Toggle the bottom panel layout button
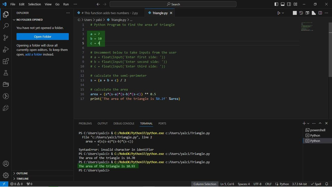This screenshot has width=332, height=187. (x=283, y=4)
